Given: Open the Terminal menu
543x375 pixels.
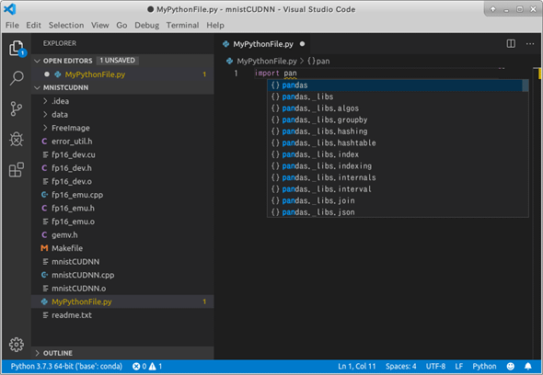Looking at the screenshot, I should [x=182, y=25].
